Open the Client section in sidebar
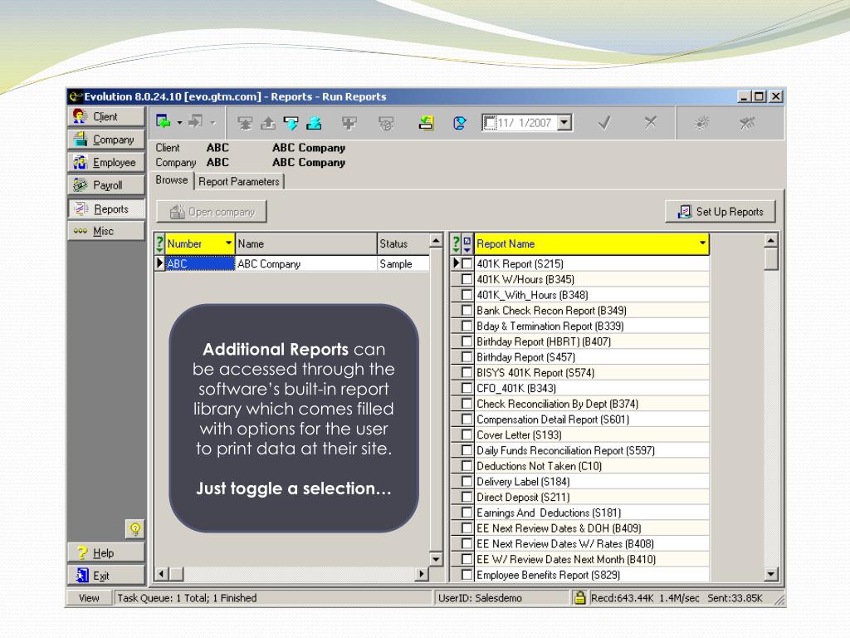The height and width of the screenshot is (638, 850). (106, 116)
